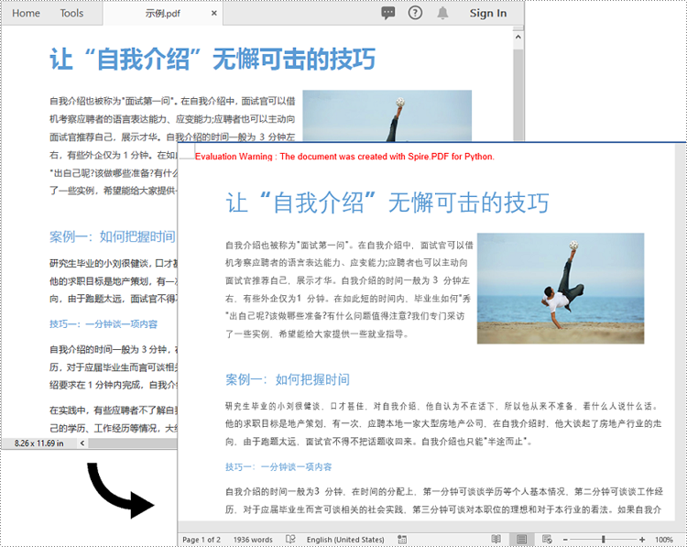Click the 案例一：如何把握 heading in PDF viewer
The image size is (687, 547).
pos(113,236)
